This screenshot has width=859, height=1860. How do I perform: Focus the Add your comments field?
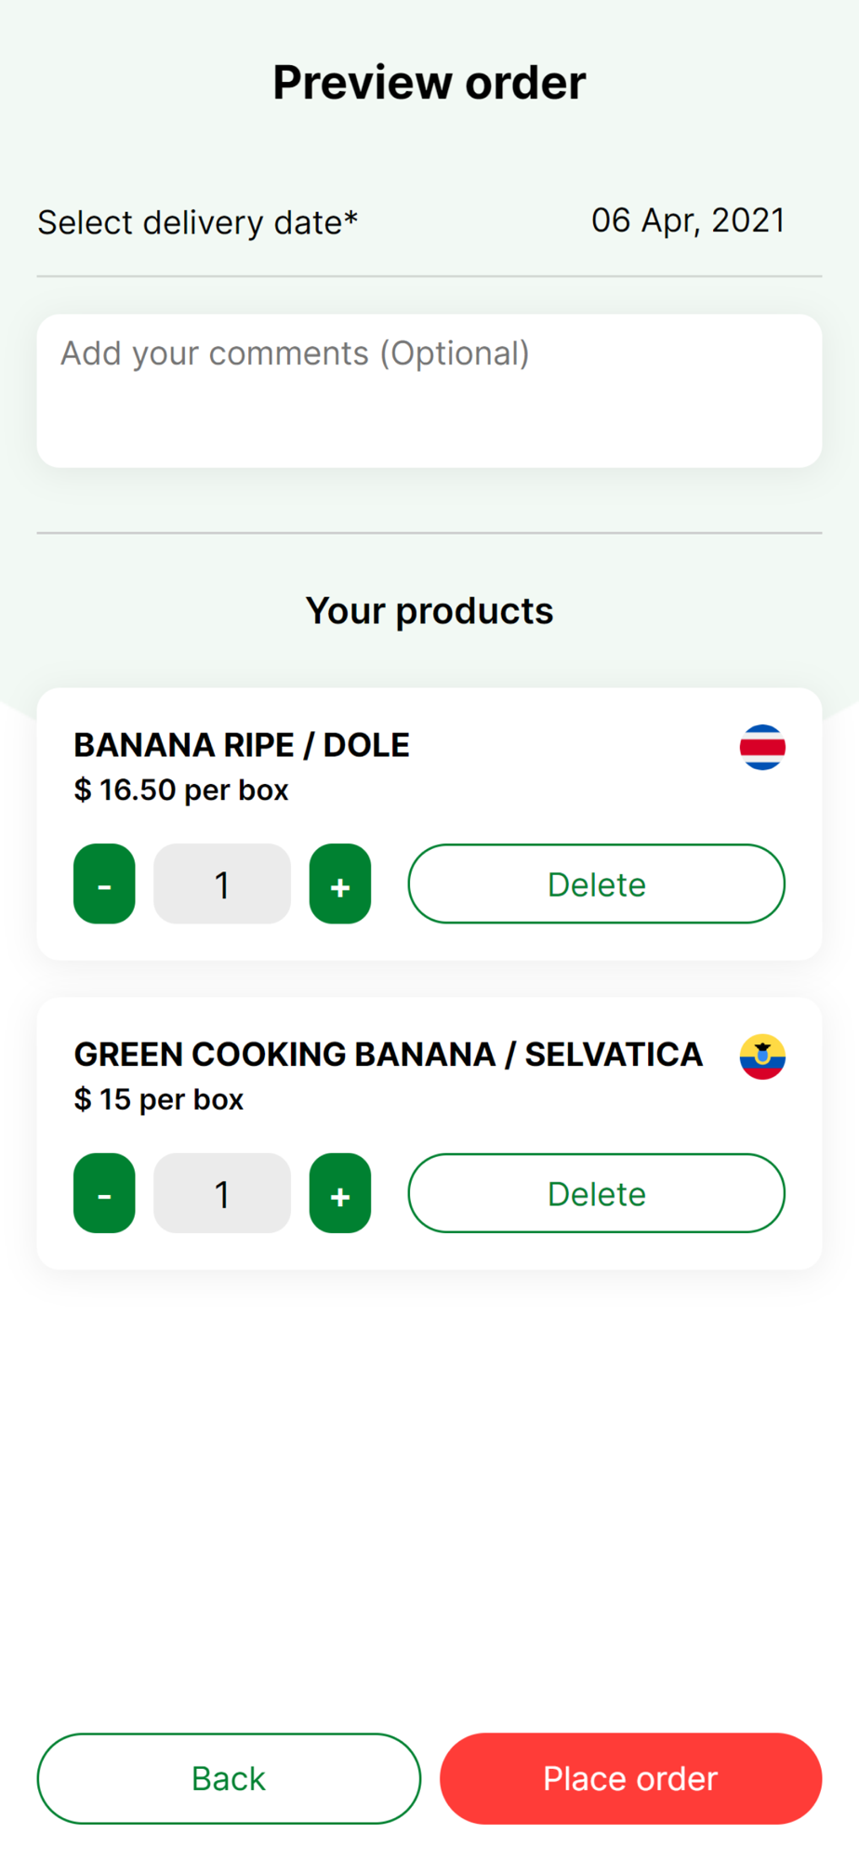tap(429, 391)
